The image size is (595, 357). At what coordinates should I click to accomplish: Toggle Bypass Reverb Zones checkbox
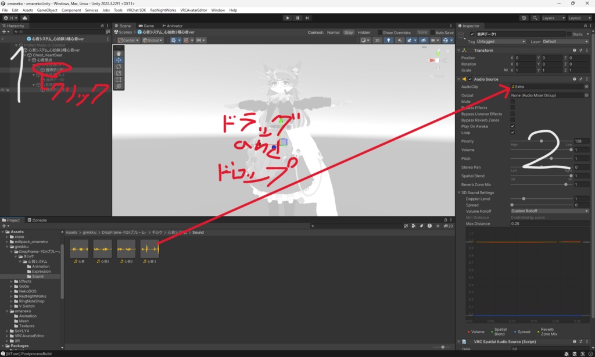click(x=512, y=120)
